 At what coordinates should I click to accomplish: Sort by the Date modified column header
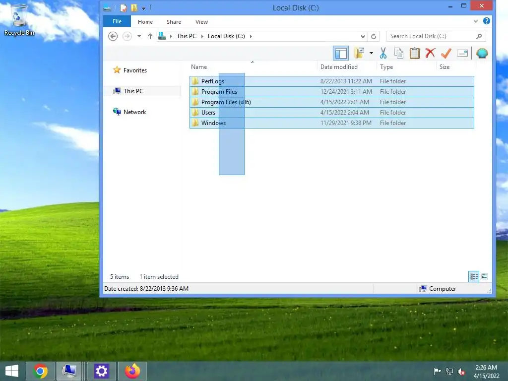[x=347, y=67]
